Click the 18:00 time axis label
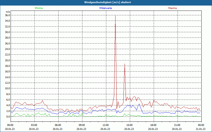Viewport: 212px width, 132px height. click(154, 125)
